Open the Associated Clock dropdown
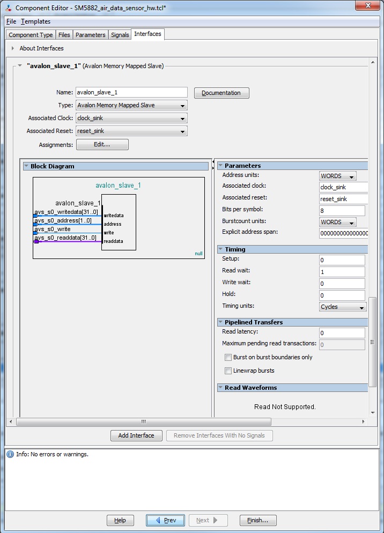 click(x=131, y=119)
